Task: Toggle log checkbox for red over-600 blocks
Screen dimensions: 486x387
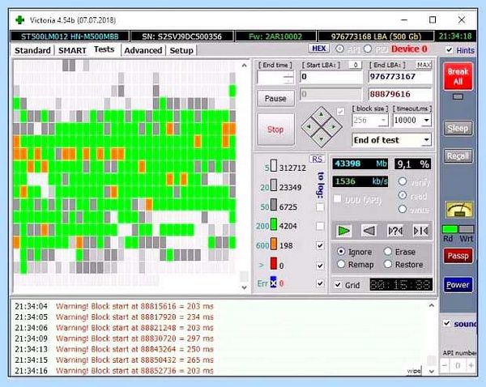Action: pyautogui.click(x=320, y=266)
